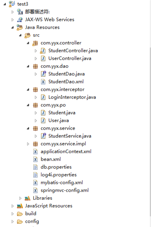Click the StudentDao.java interface icon
The image size is (151, 227).
(x=43, y=74)
